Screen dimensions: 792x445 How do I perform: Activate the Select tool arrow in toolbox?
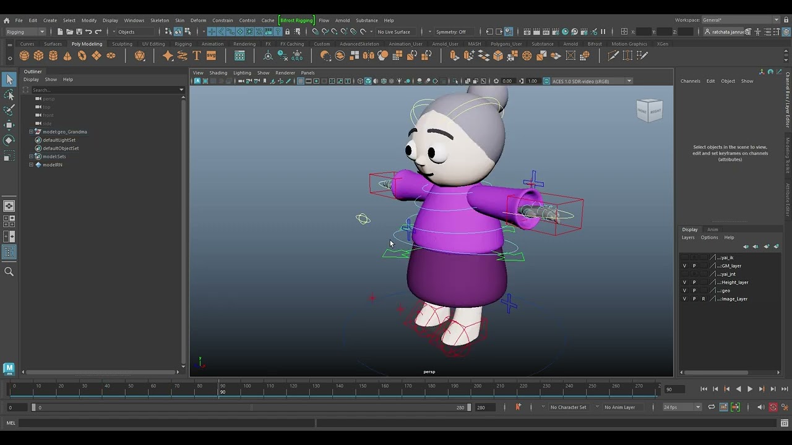(x=9, y=79)
